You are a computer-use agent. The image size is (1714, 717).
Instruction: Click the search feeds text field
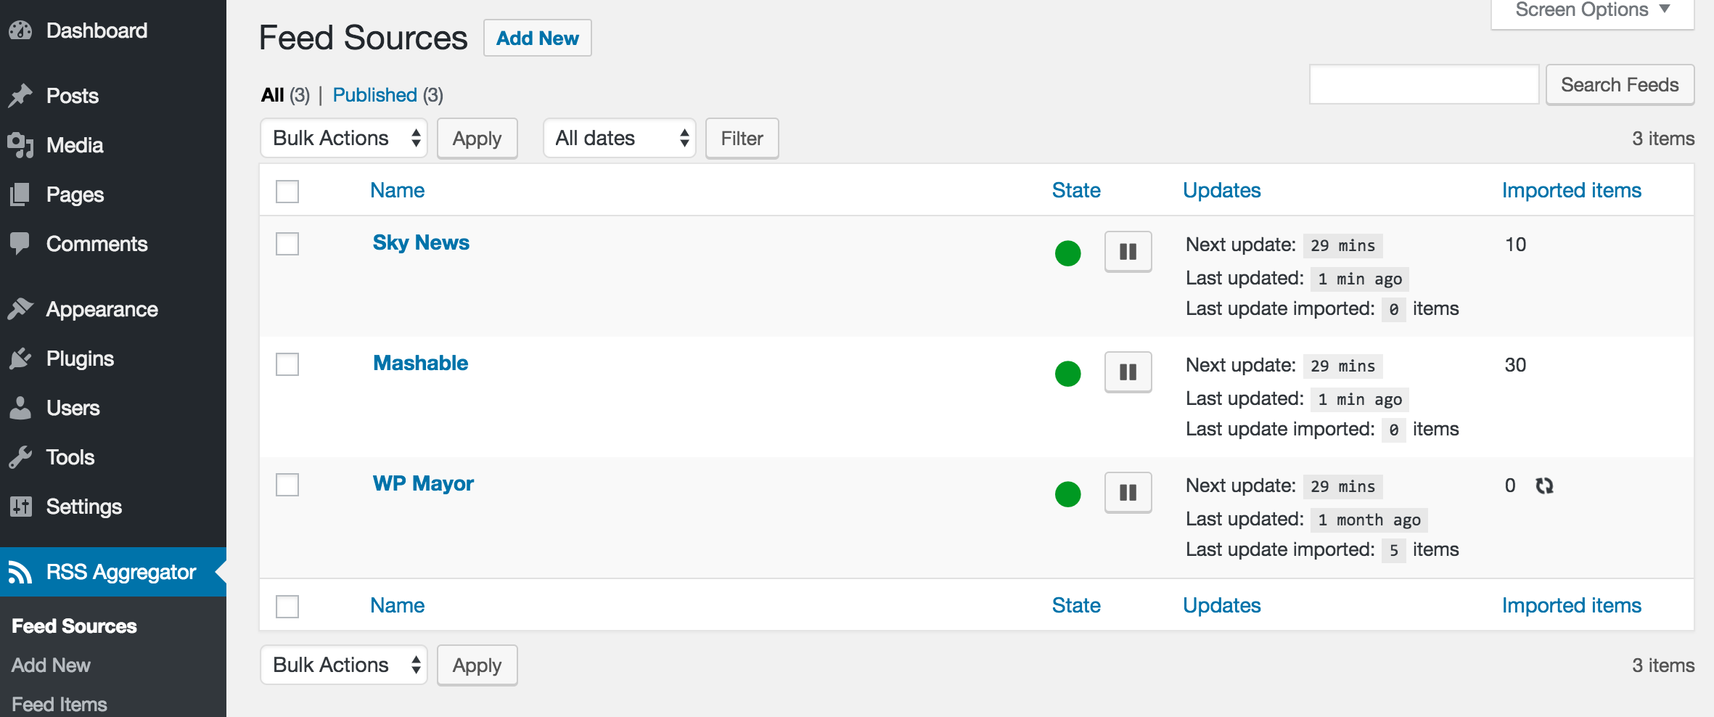coord(1424,84)
